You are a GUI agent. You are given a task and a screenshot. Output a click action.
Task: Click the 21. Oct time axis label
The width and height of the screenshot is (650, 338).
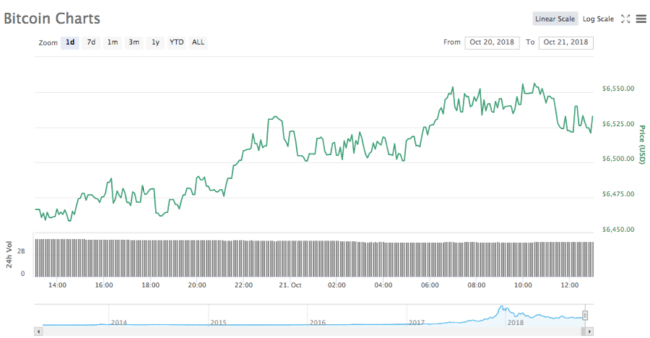[290, 285]
